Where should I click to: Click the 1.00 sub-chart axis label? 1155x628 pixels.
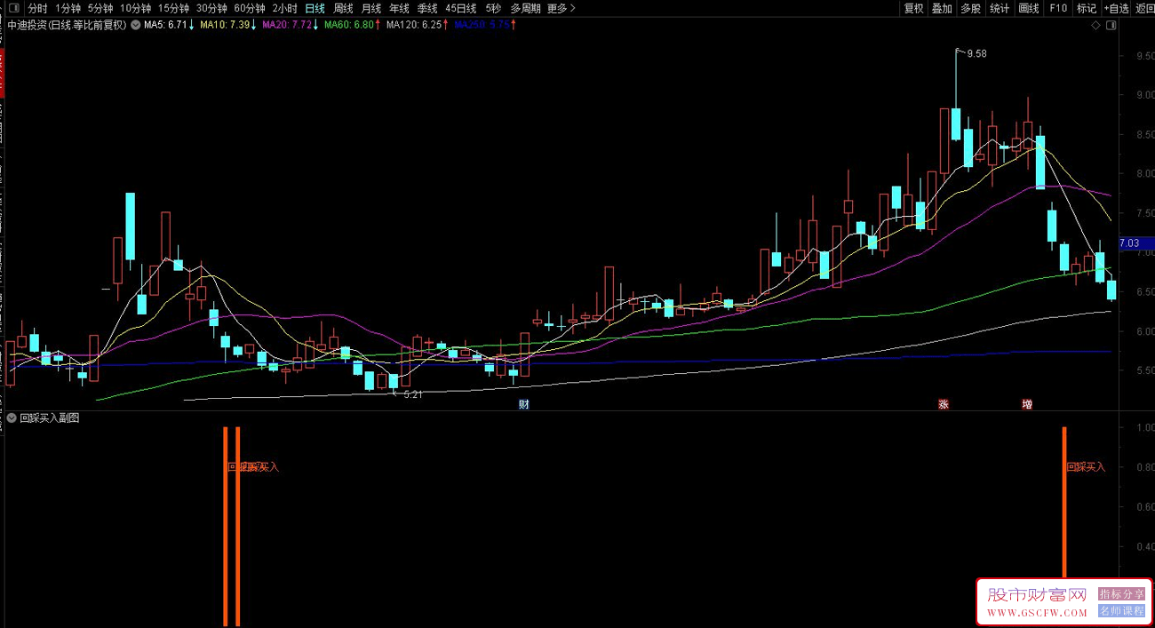1145,427
